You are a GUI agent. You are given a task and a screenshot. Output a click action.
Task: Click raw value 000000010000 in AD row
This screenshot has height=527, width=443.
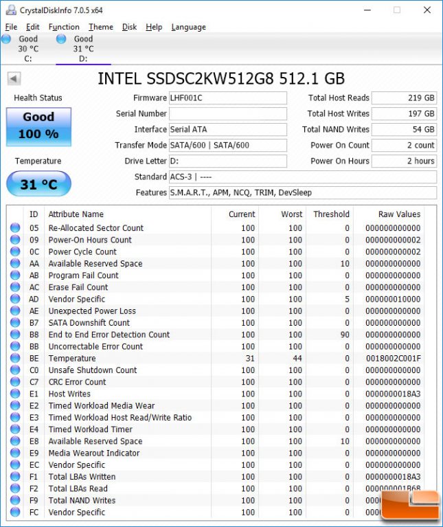click(x=393, y=299)
